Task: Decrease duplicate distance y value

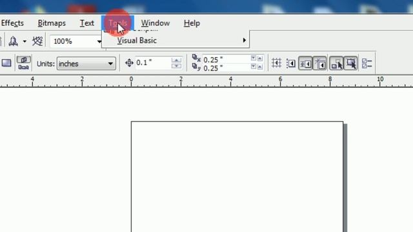Action: click(254, 67)
